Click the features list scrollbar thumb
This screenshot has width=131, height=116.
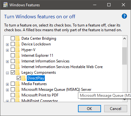coord(125,56)
